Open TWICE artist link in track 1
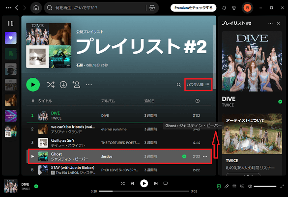Viewport: 288px width, 197px height. pos(56,118)
